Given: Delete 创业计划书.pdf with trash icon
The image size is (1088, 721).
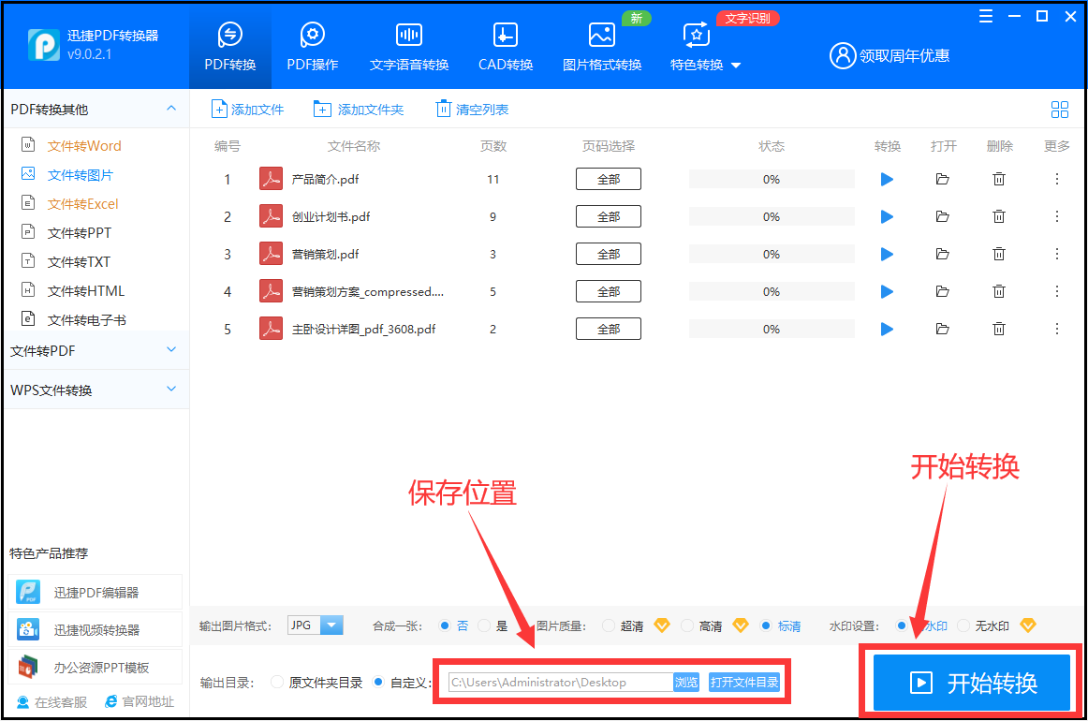Looking at the screenshot, I should point(998,217).
